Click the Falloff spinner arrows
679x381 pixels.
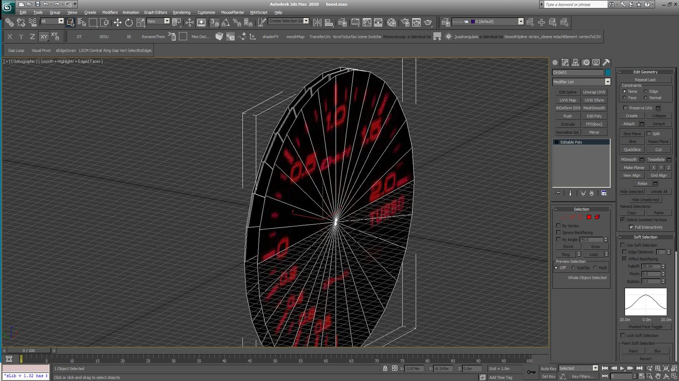[663, 266]
